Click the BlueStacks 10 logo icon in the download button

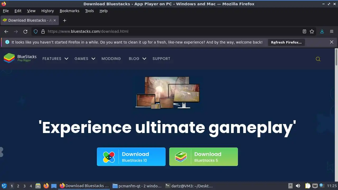pos(109,157)
